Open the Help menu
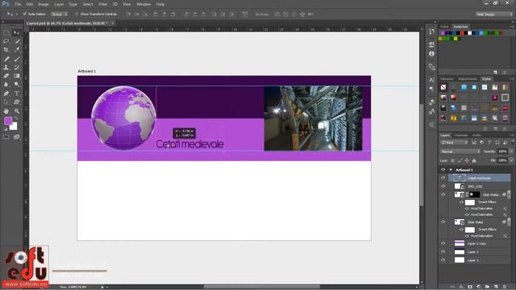 pyautogui.click(x=160, y=4)
